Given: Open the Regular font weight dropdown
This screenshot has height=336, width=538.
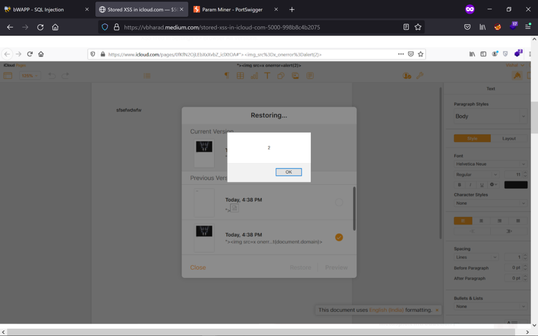Looking at the screenshot, I should (x=476, y=175).
